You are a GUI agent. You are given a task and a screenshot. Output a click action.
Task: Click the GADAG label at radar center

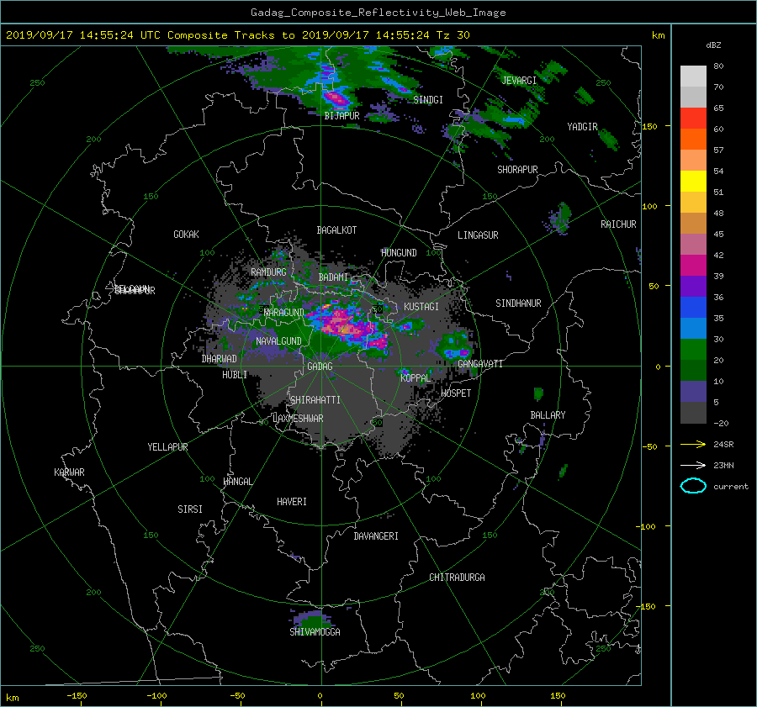coord(320,367)
